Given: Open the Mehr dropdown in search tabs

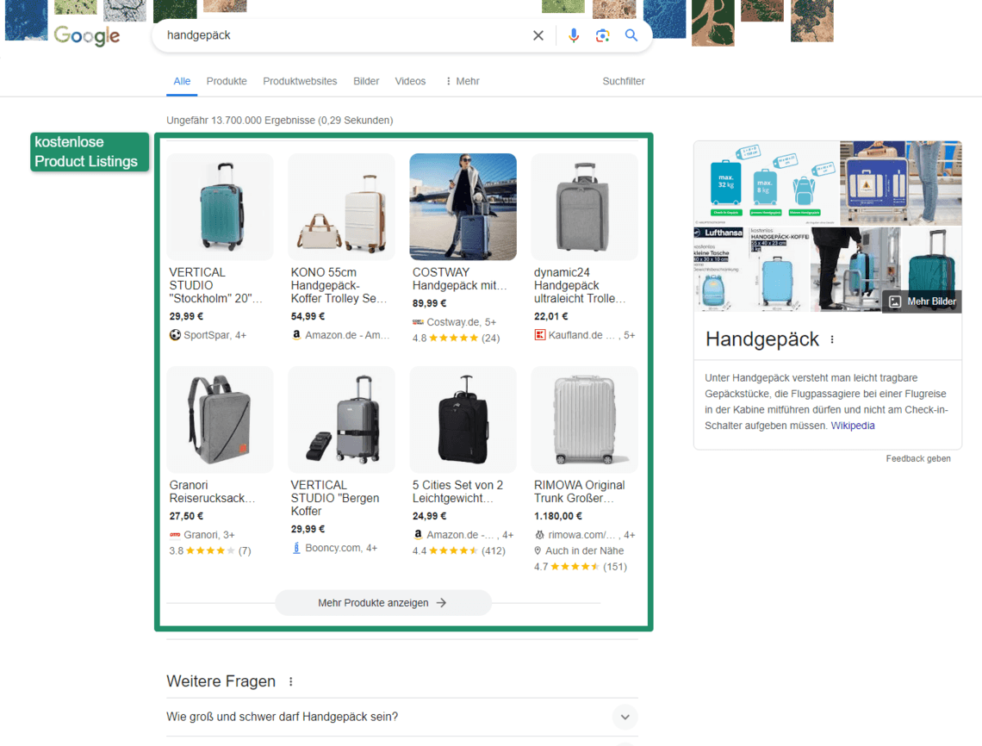Looking at the screenshot, I should point(463,82).
